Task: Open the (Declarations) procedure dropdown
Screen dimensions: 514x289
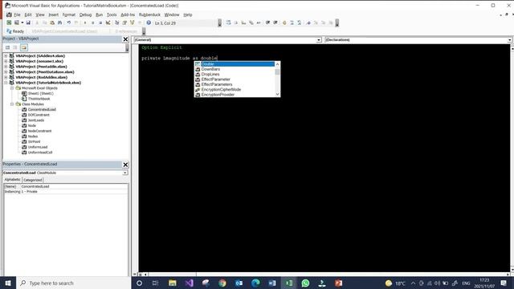Action: [x=510, y=39]
